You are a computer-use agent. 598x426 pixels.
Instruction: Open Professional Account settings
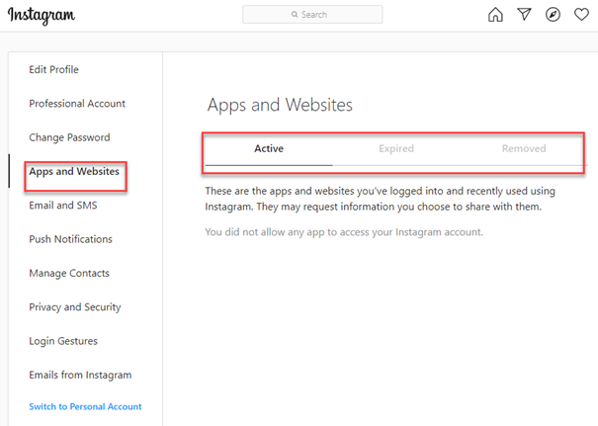pyautogui.click(x=77, y=104)
